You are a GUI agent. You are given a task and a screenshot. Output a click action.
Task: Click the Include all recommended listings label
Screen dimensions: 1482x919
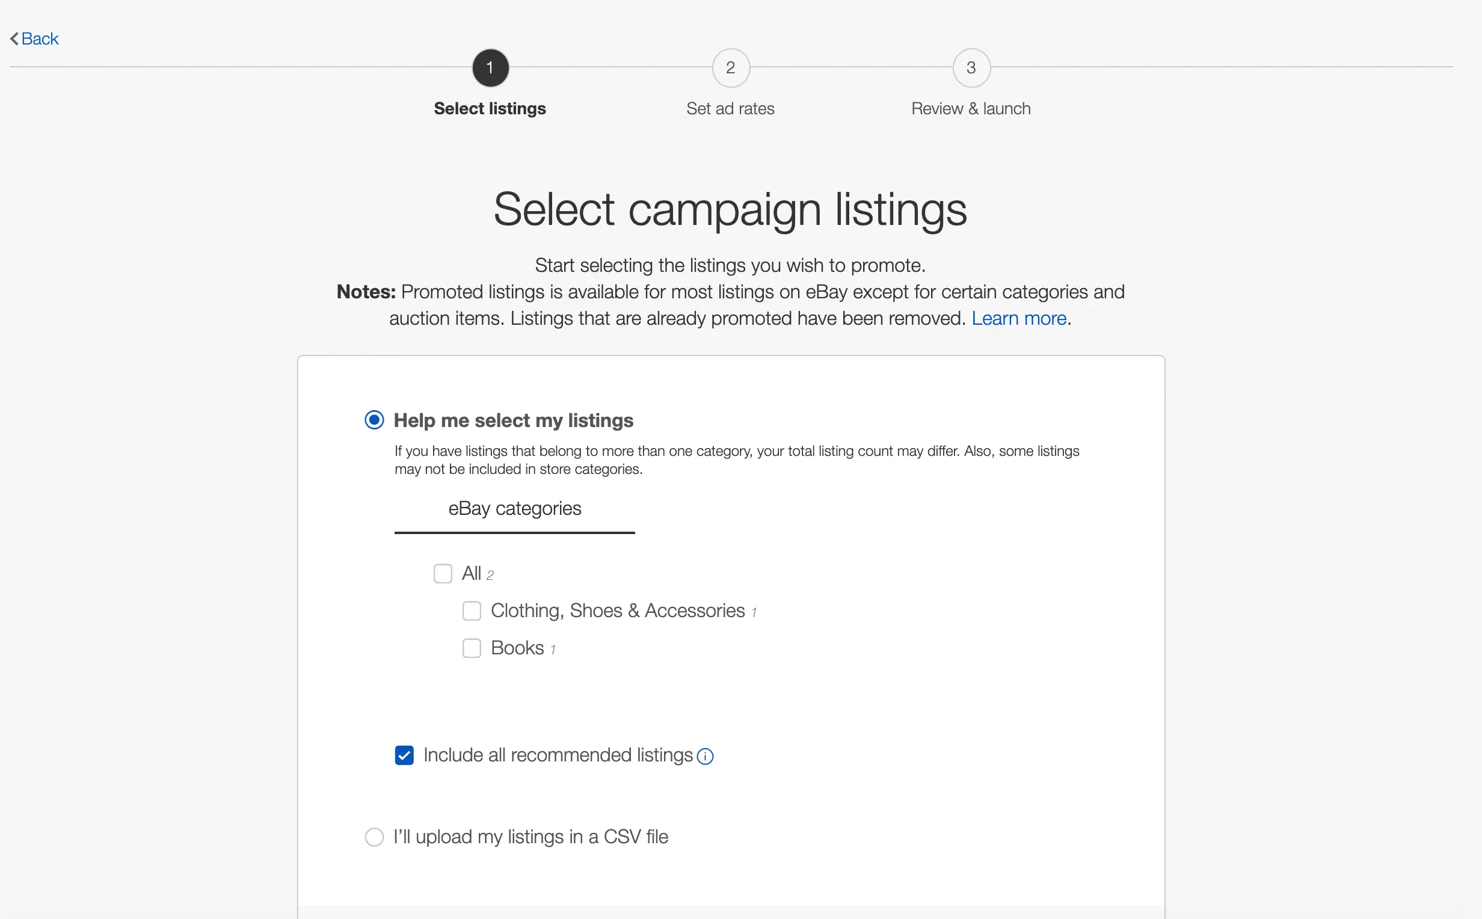pyautogui.click(x=558, y=755)
